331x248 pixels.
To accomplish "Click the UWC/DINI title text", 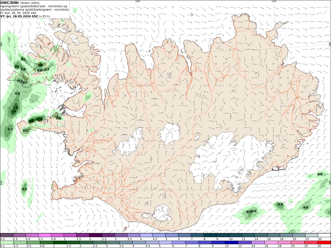I will pos(10,3).
